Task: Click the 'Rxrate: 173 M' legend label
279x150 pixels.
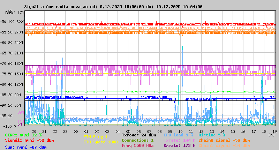Action: click(180, 145)
